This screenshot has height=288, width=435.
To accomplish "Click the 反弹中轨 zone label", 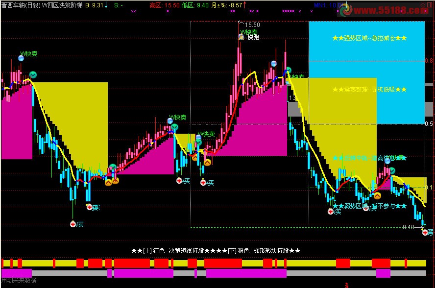I will click(x=369, y=158).
